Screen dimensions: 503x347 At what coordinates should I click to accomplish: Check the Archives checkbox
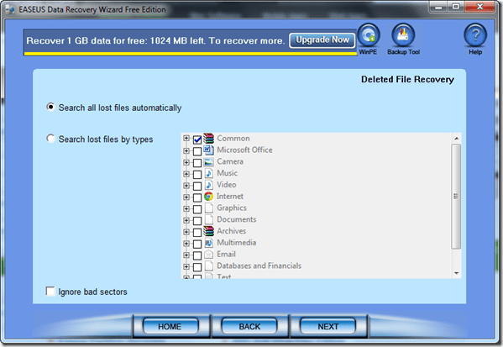197,233
